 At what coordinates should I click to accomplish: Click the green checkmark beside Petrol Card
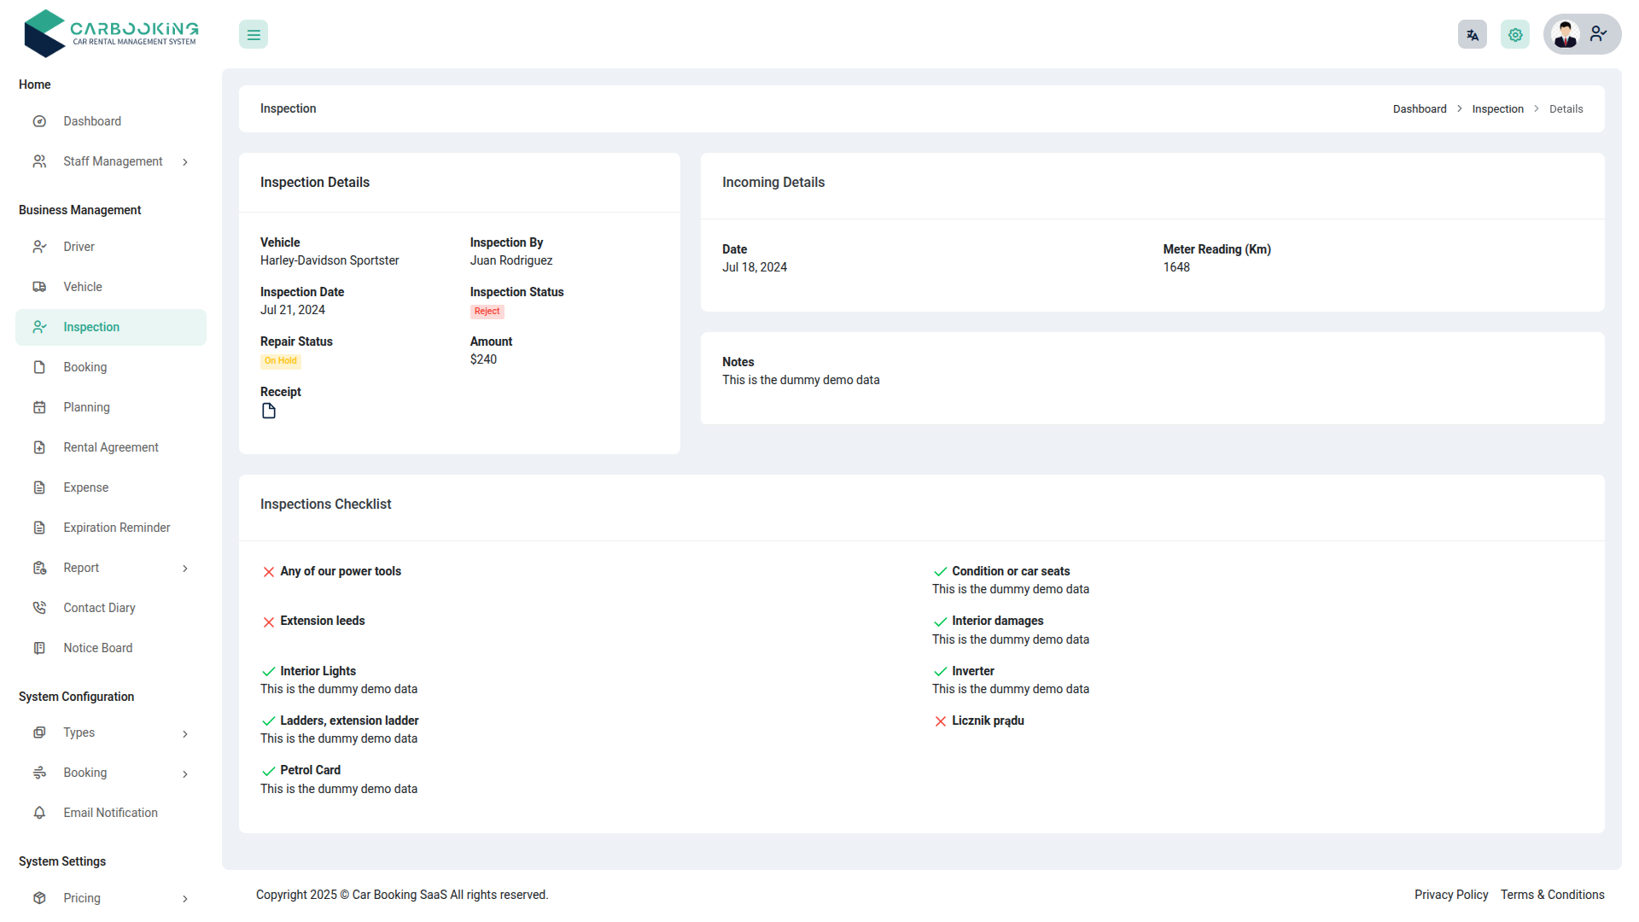tap(268, 771)
